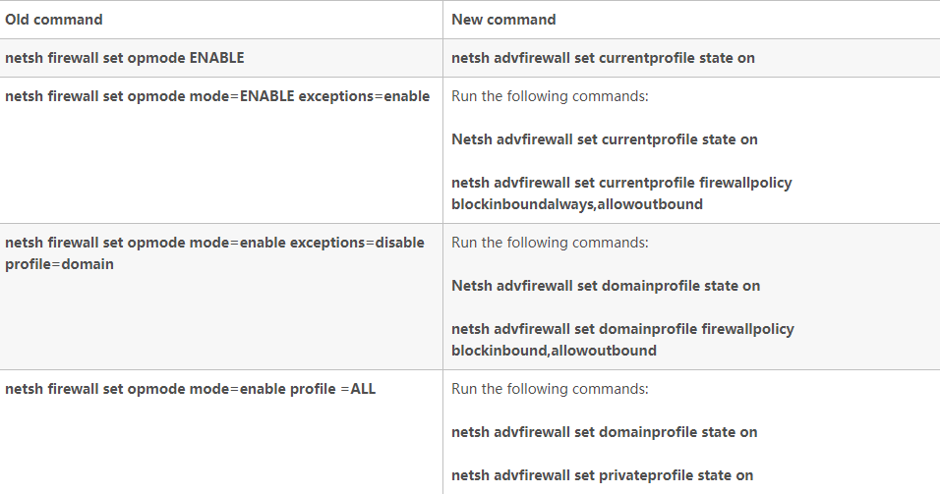This screenshot has height=494, width=940.
Task: Click the new command in the first table row
Action: (603, 58)
